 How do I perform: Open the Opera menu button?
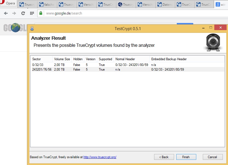point(8,3)
